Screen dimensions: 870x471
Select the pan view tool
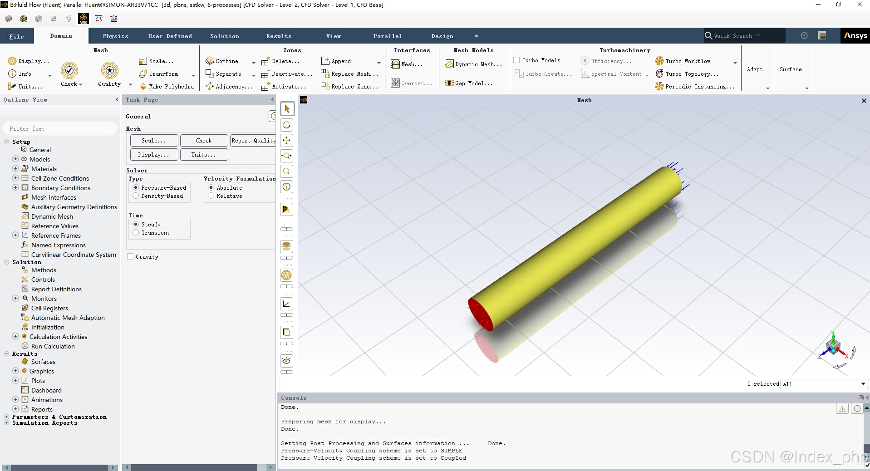pyautogui.click(x=287, y=140)
